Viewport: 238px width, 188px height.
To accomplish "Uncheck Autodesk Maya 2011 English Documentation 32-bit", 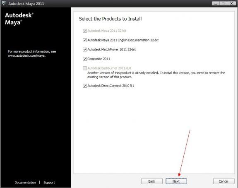I will (85, 40).
